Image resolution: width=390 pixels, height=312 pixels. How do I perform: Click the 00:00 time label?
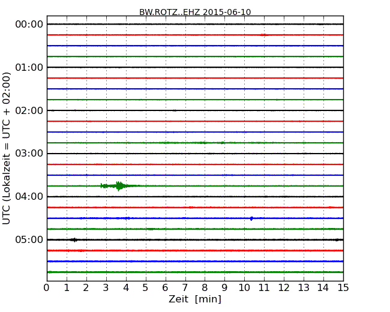(x=29, y=25)
